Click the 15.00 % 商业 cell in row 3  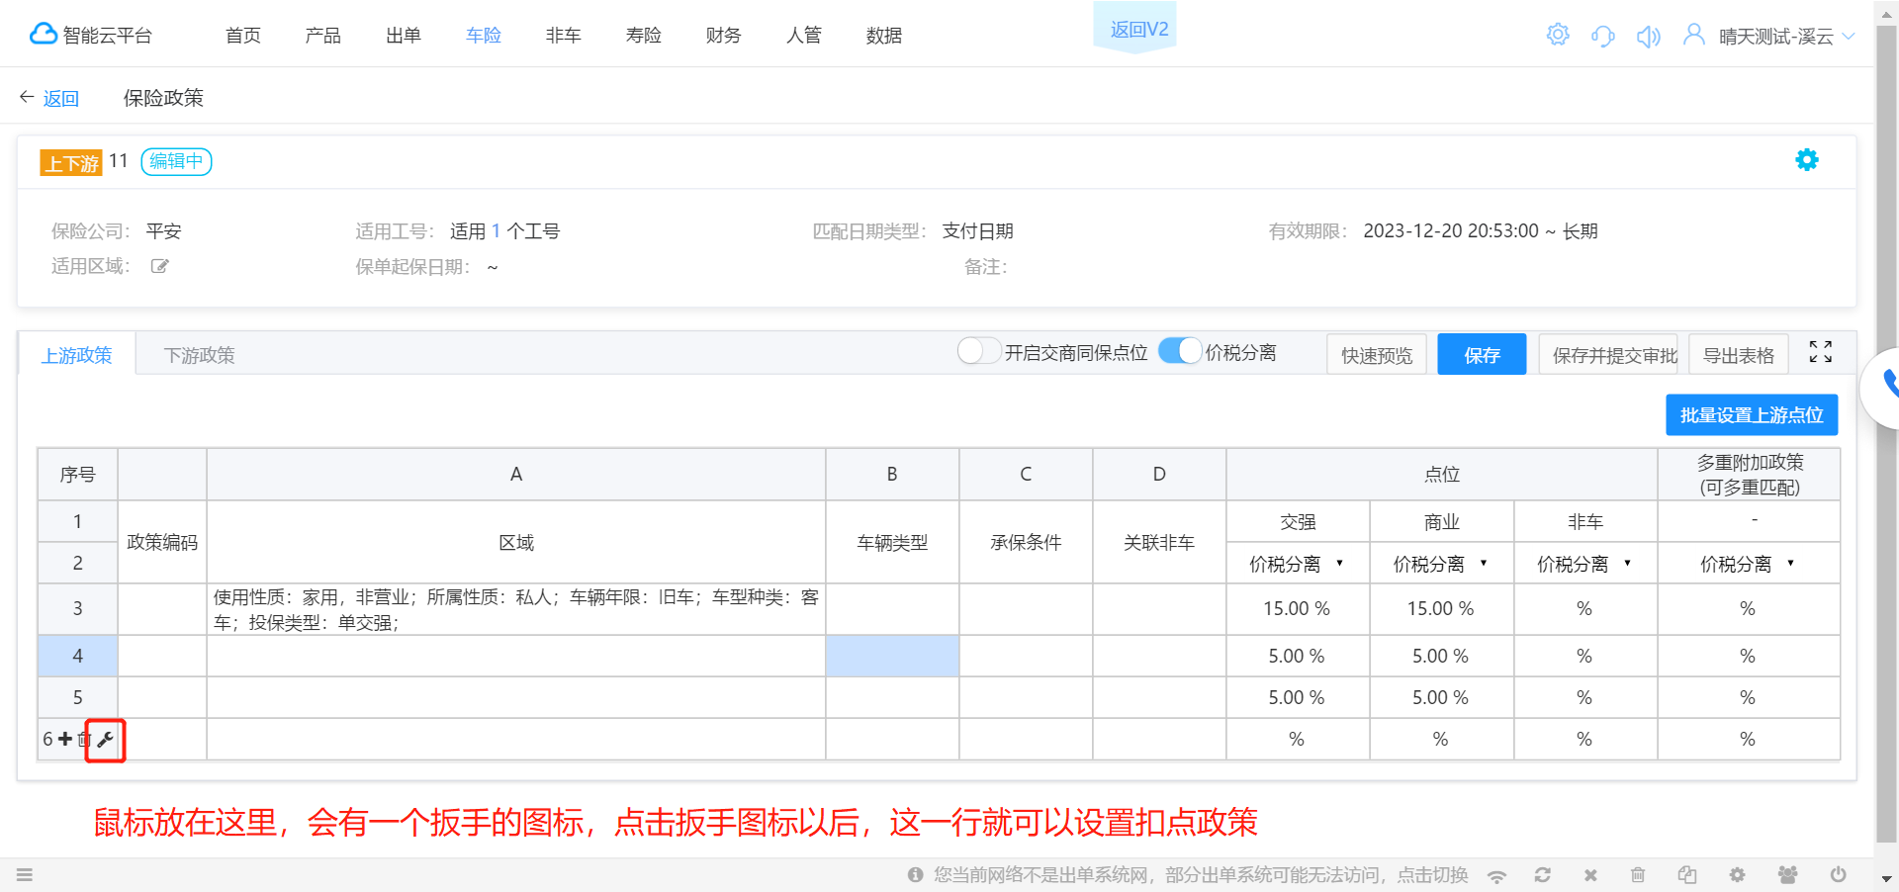[1441, 609]
